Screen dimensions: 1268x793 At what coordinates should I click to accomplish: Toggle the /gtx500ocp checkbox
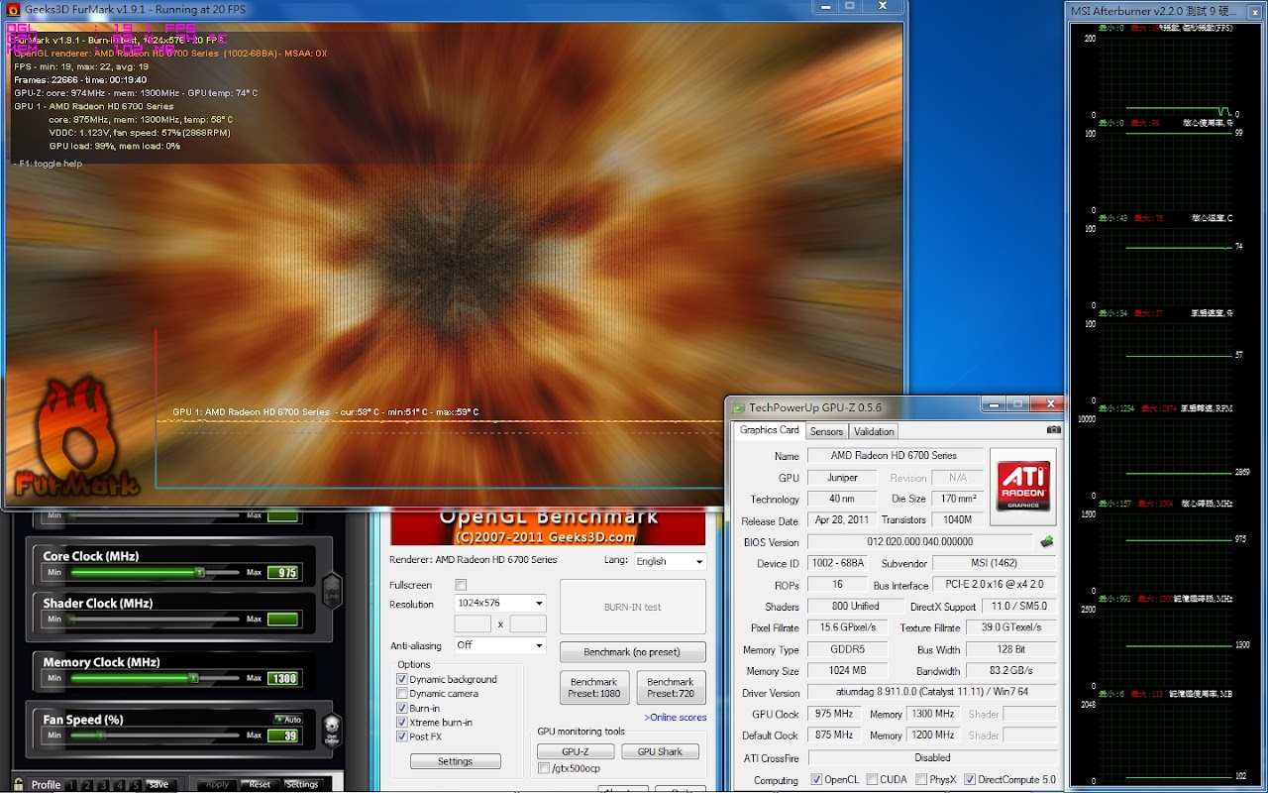point(544,768)
